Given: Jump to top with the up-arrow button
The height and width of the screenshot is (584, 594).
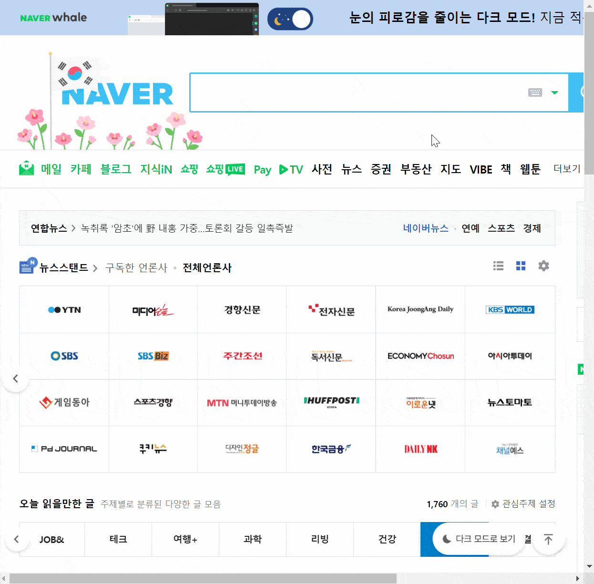Looking at the screenshot, I should [x=548, y=539].
